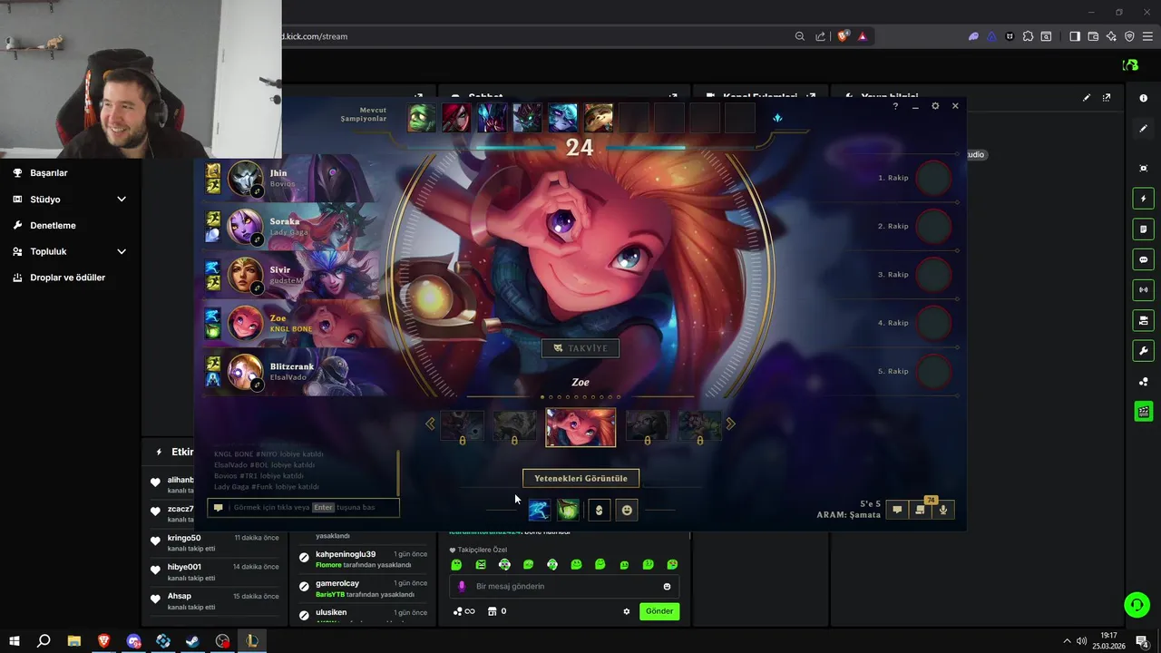This screenshot has height=653, width=1161.
Task: Click the reroll dice icon
Action: coord(777,118)
